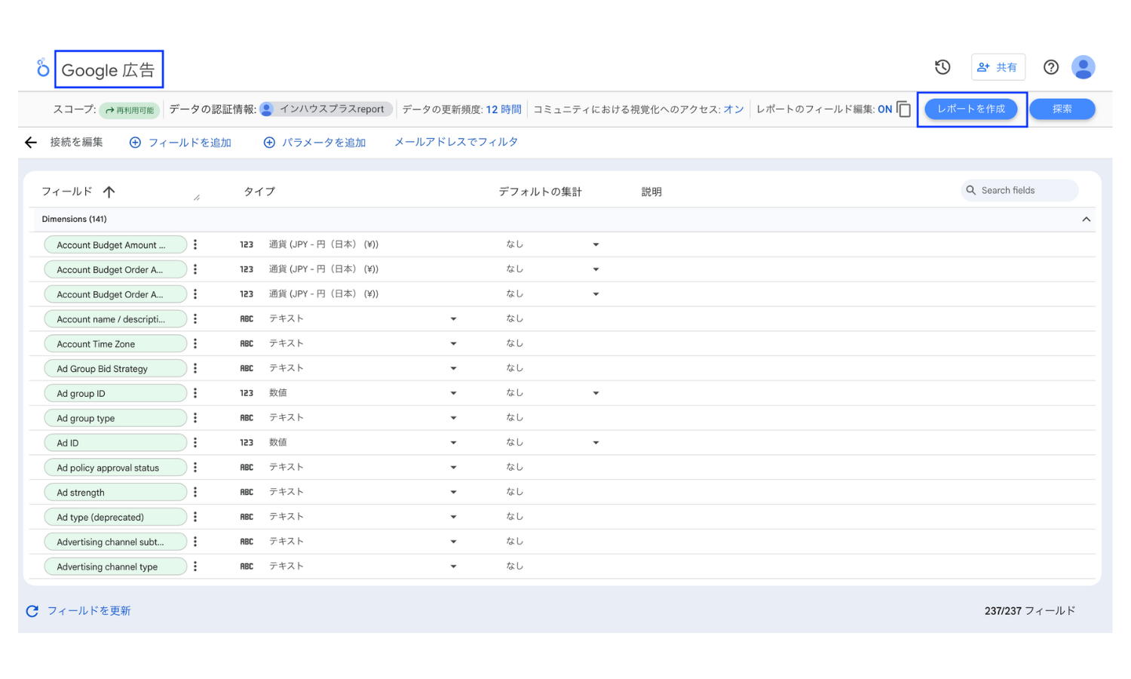Screen dimensions: 1131x679
Task: Open the aggregation dropdown for Account Budget Amount
Action: click(x=596, y=244)
